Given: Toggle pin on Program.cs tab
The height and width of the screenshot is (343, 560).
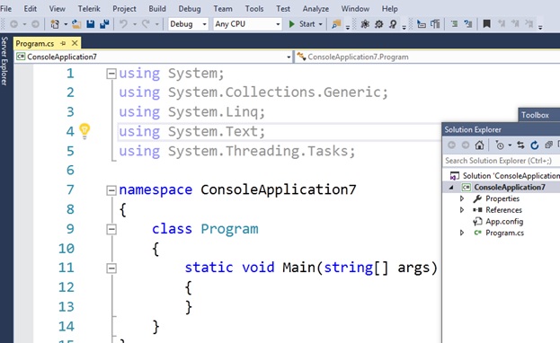Looking at the screenshot, I should click(63, 43).
